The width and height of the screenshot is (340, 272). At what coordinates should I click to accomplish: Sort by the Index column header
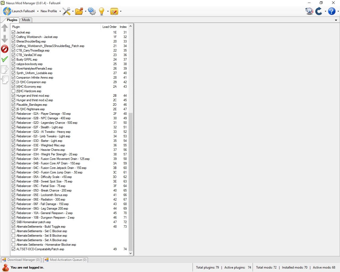coord(123,27)
